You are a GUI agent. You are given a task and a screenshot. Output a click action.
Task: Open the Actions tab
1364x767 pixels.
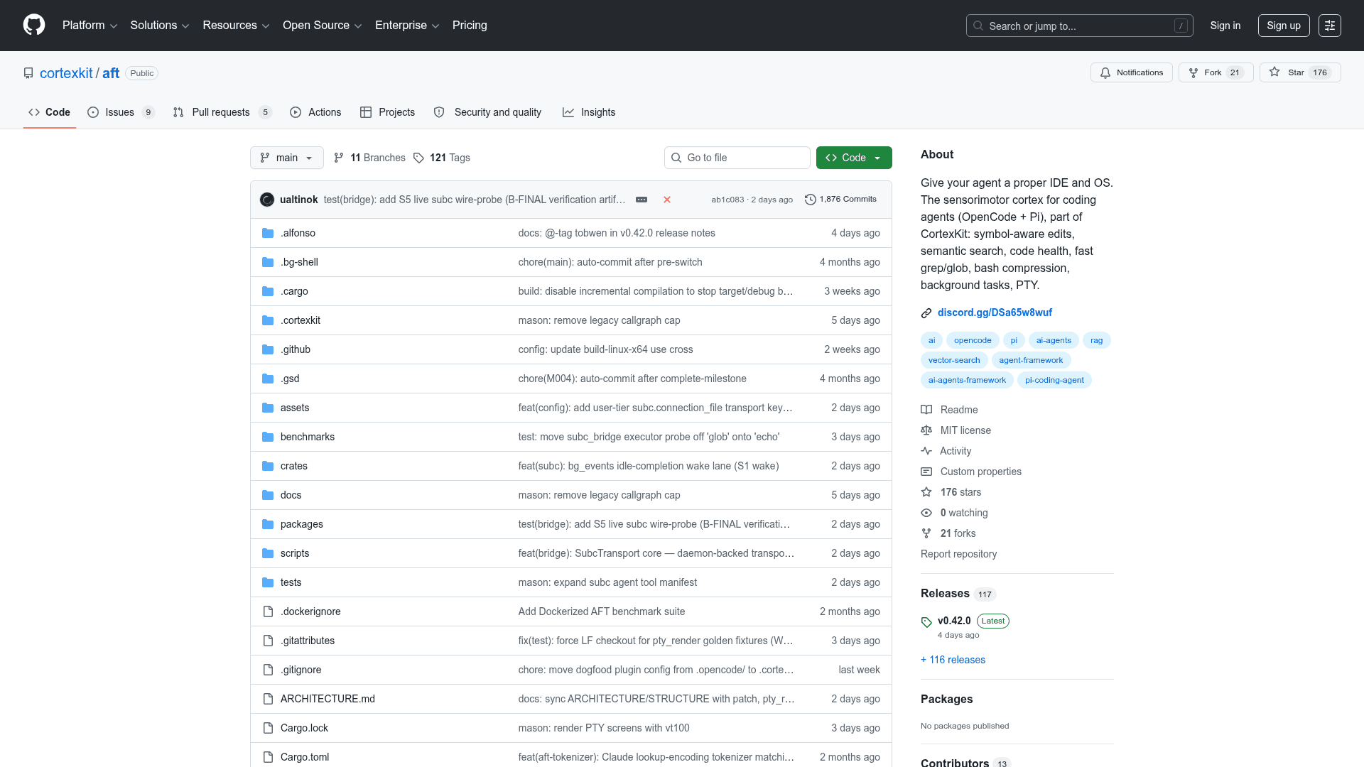pyautogui.click(x=315, y=112)
